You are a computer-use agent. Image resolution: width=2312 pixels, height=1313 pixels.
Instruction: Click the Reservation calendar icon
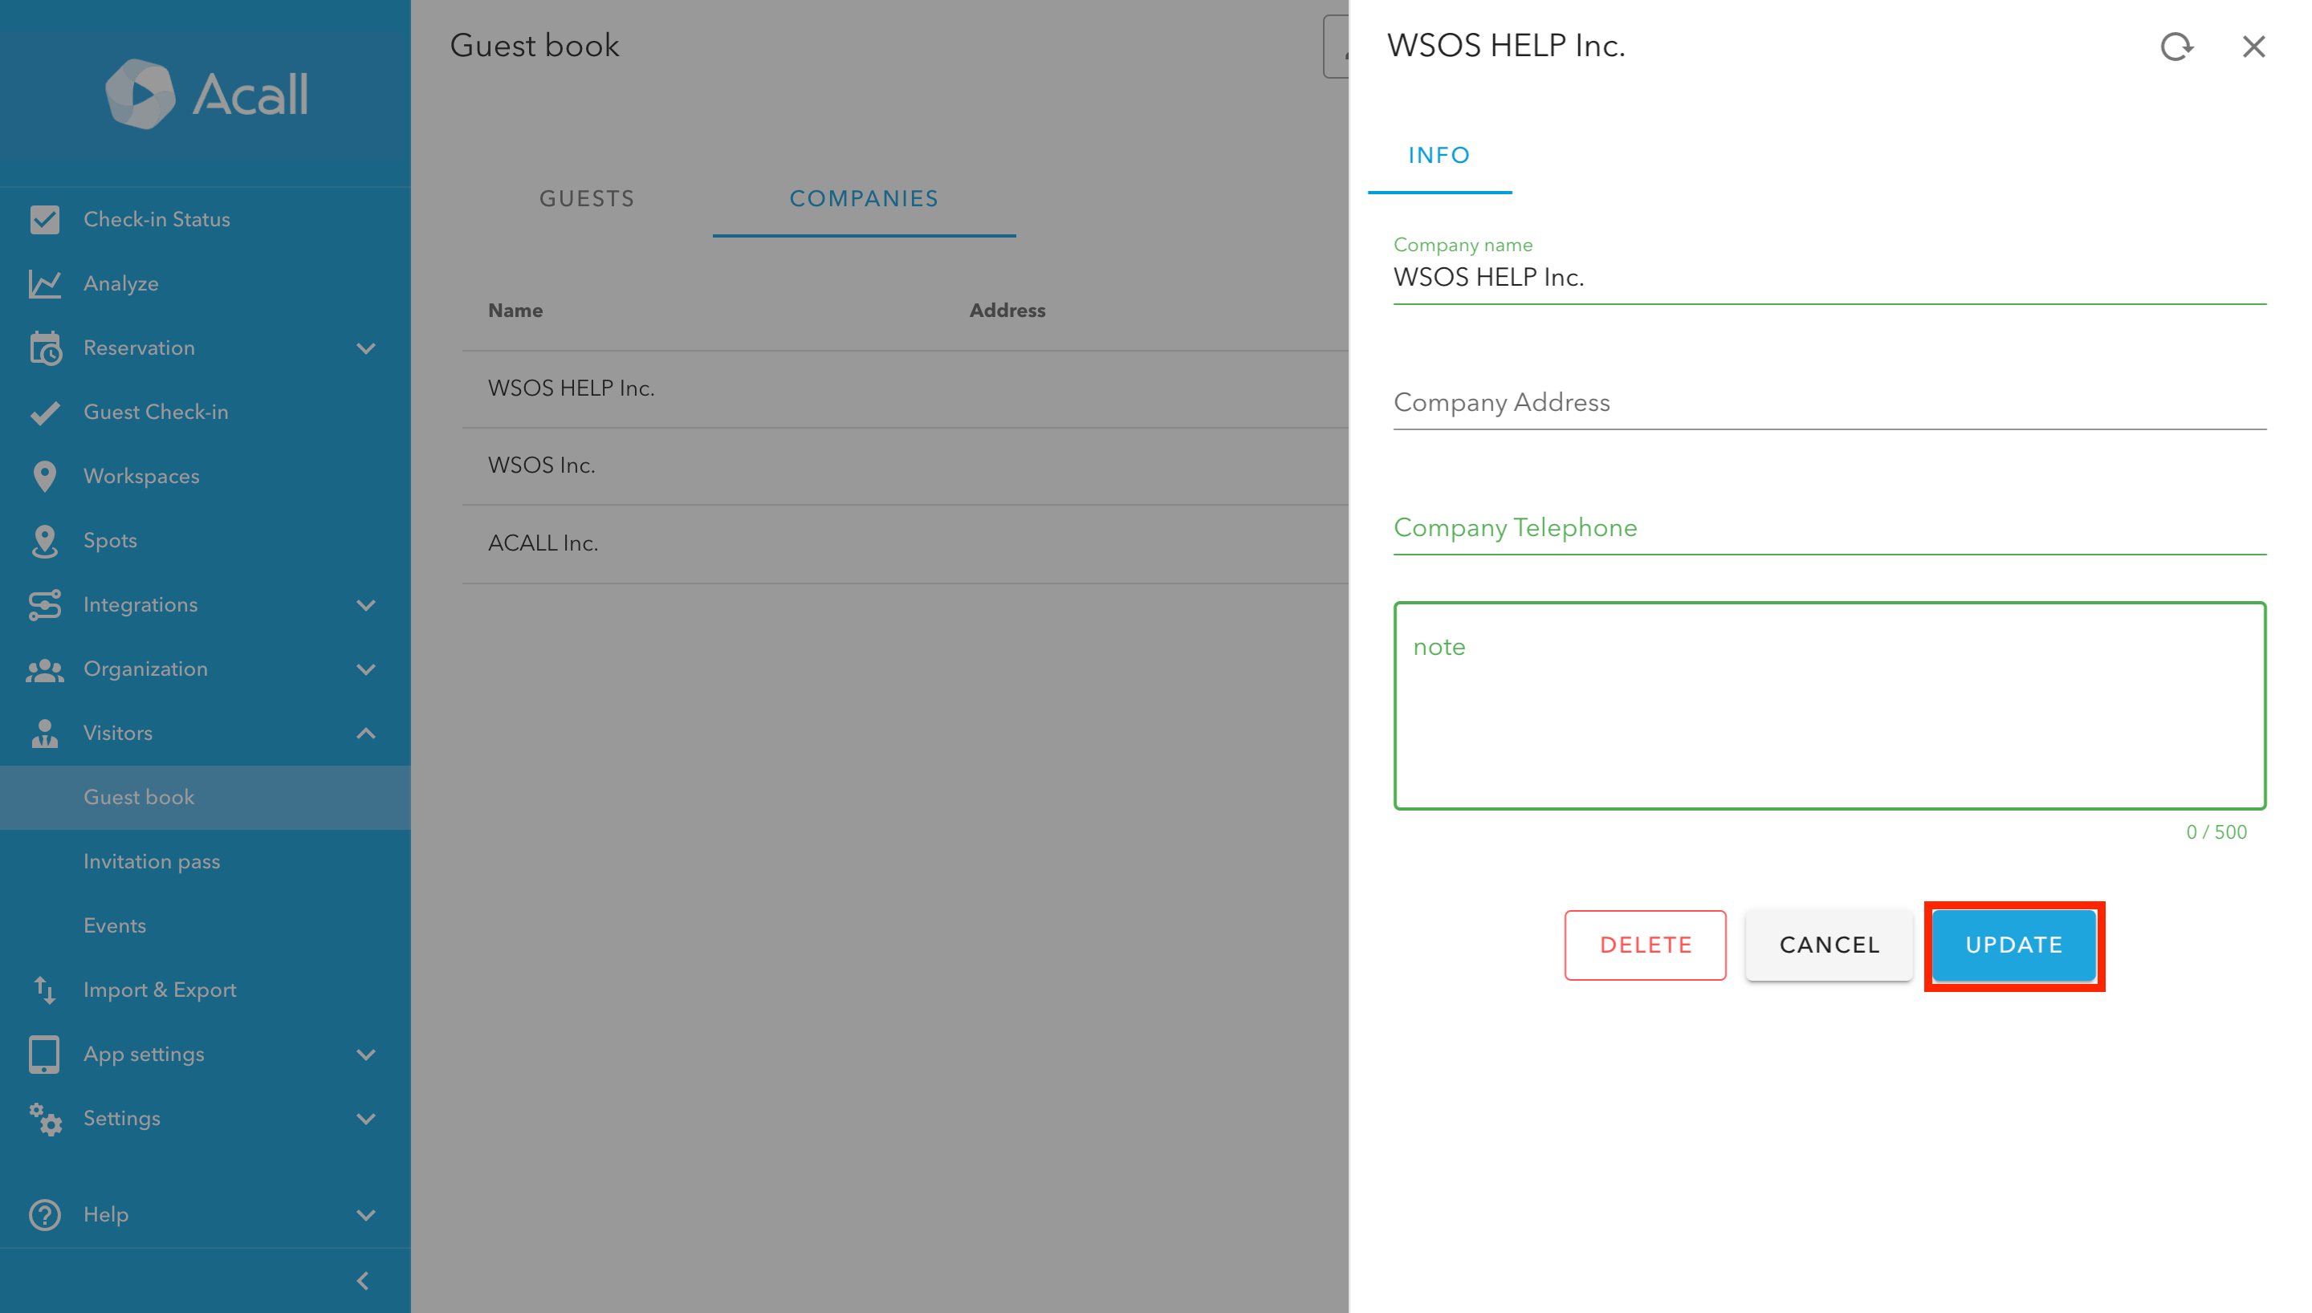coord(44,348)
